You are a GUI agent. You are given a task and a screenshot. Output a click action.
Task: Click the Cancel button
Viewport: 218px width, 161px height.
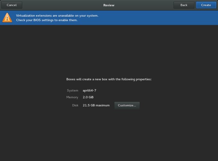click(12, 5)
